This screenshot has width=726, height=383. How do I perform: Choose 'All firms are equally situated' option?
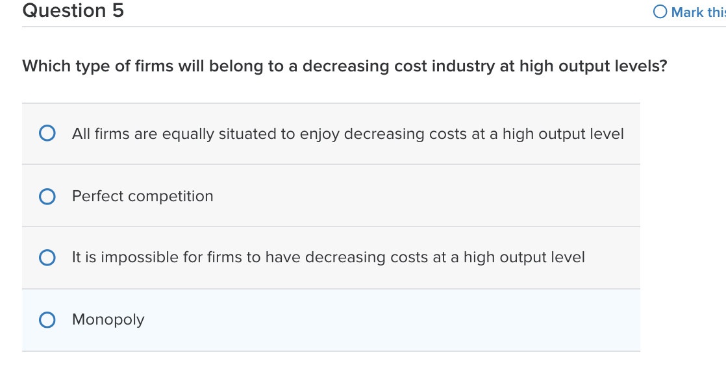click(47, 133)
